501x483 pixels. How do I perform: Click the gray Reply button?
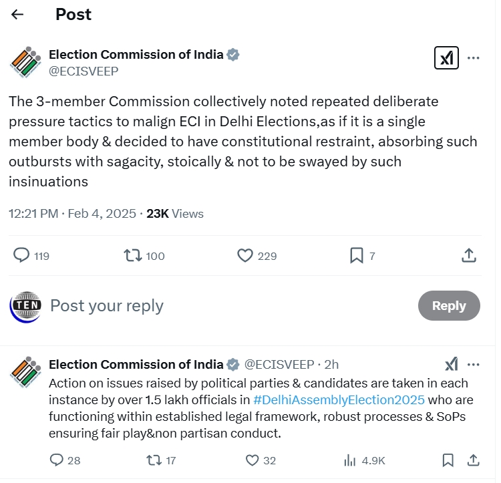[448, 305]
